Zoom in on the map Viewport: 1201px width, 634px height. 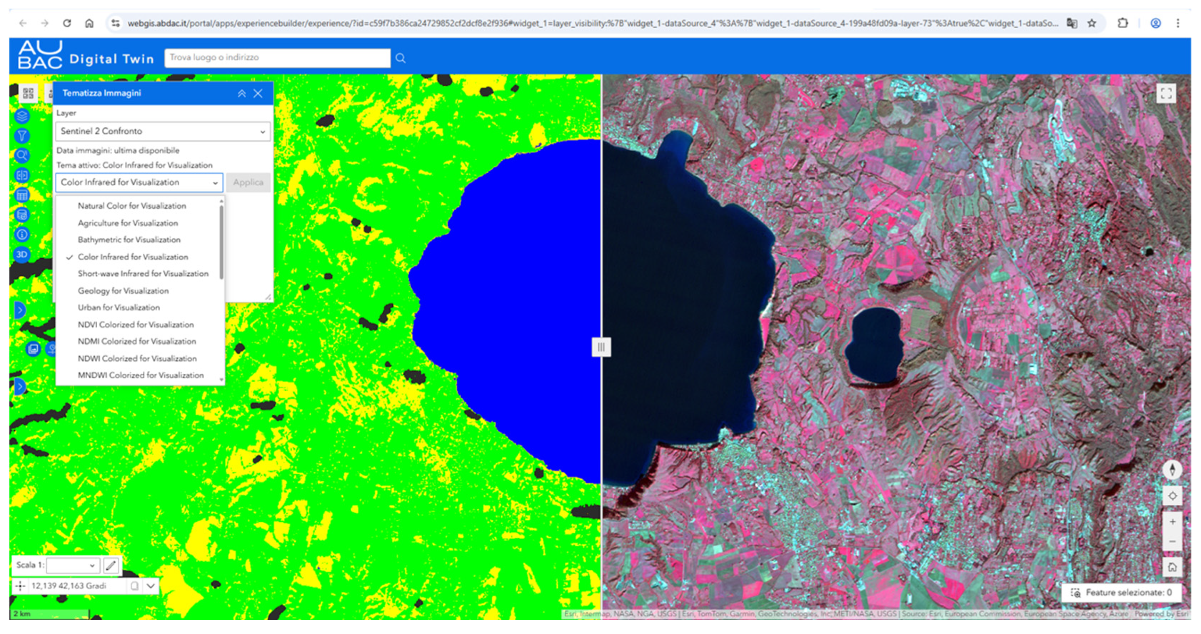coord(1172,522)
